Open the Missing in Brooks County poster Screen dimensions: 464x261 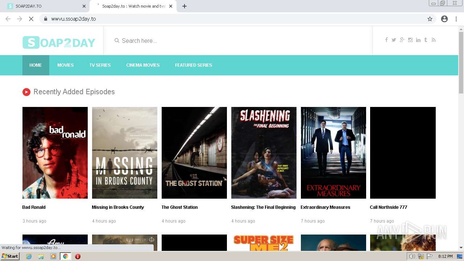click(125, 153)
